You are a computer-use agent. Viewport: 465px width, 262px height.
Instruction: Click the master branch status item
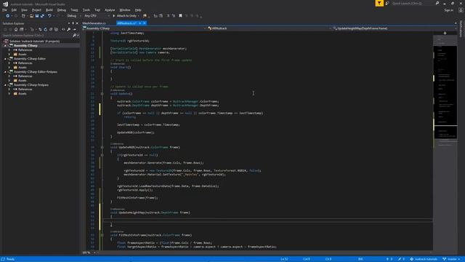[451, 259]
